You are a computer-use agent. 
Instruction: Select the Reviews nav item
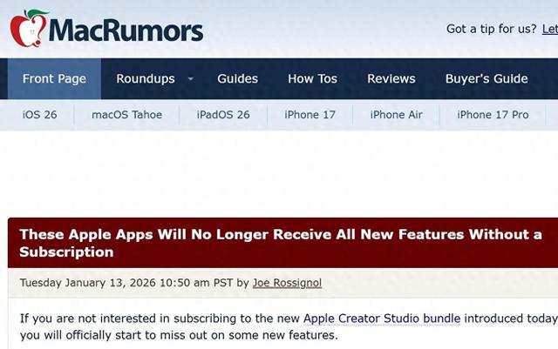[391, 78]
